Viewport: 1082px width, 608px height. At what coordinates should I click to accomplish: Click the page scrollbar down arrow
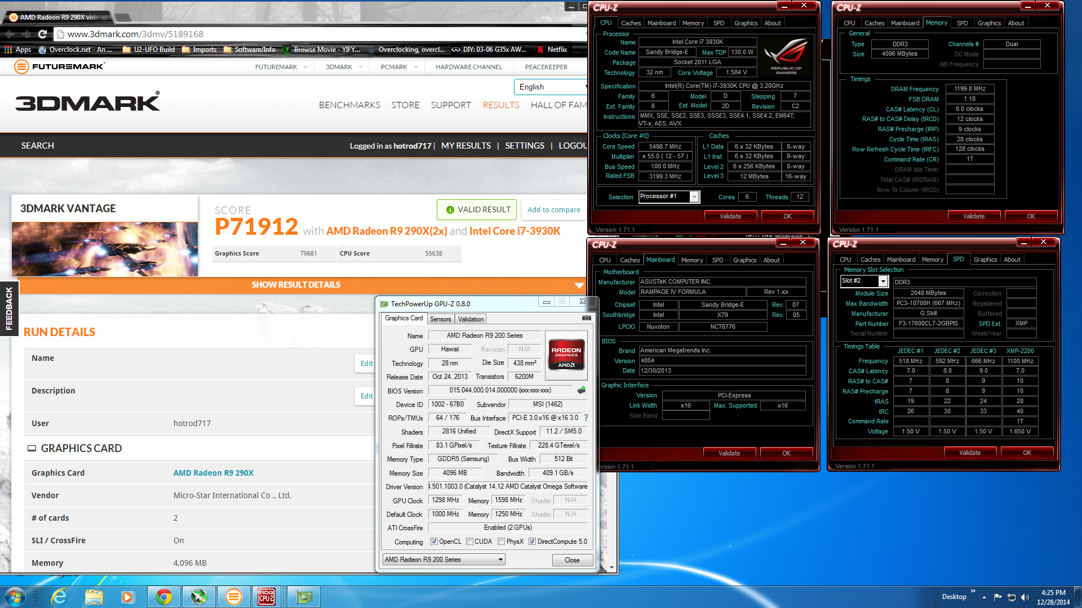[x=612, y=567]
